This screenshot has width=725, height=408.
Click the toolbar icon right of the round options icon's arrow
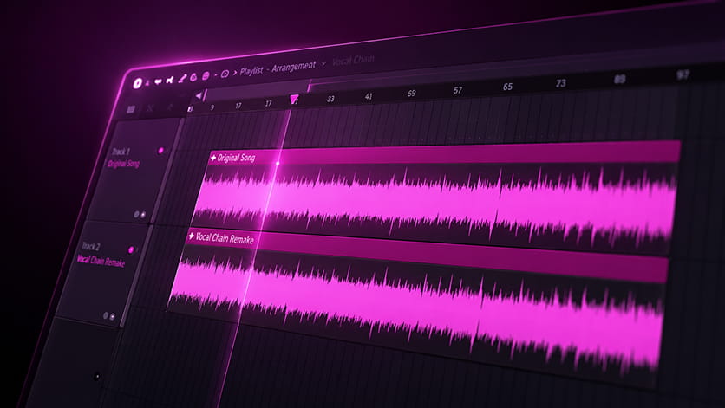coord(158,81)
